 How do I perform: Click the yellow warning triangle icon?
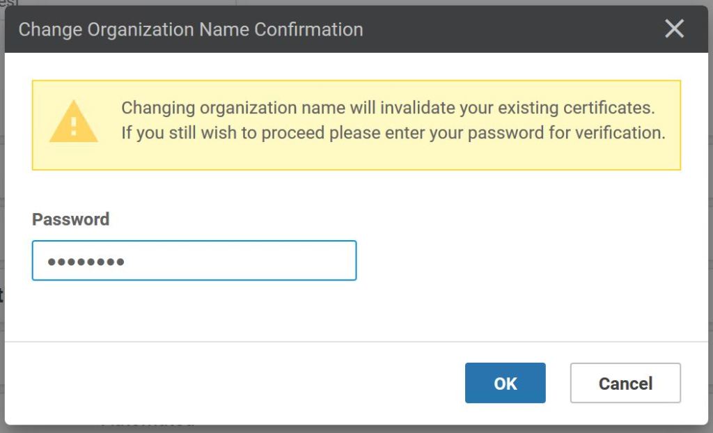coord(73,123)
